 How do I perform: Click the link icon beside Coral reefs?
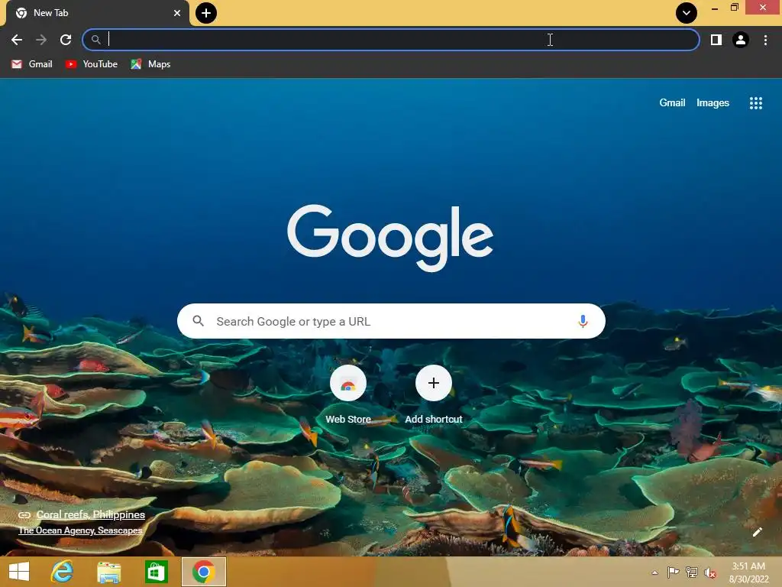coord(24,514)
